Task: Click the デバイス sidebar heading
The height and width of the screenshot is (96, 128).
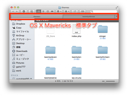Action: pos(14,75)
